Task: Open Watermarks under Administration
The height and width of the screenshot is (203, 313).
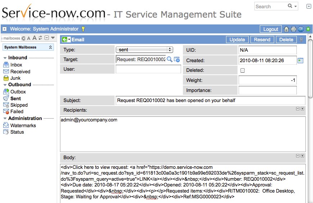Action: [x=23, y=125]
